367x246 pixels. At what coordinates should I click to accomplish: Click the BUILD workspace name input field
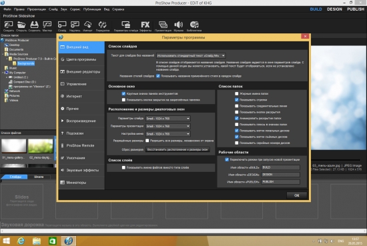pyautogui.click(x=280, y=167)
